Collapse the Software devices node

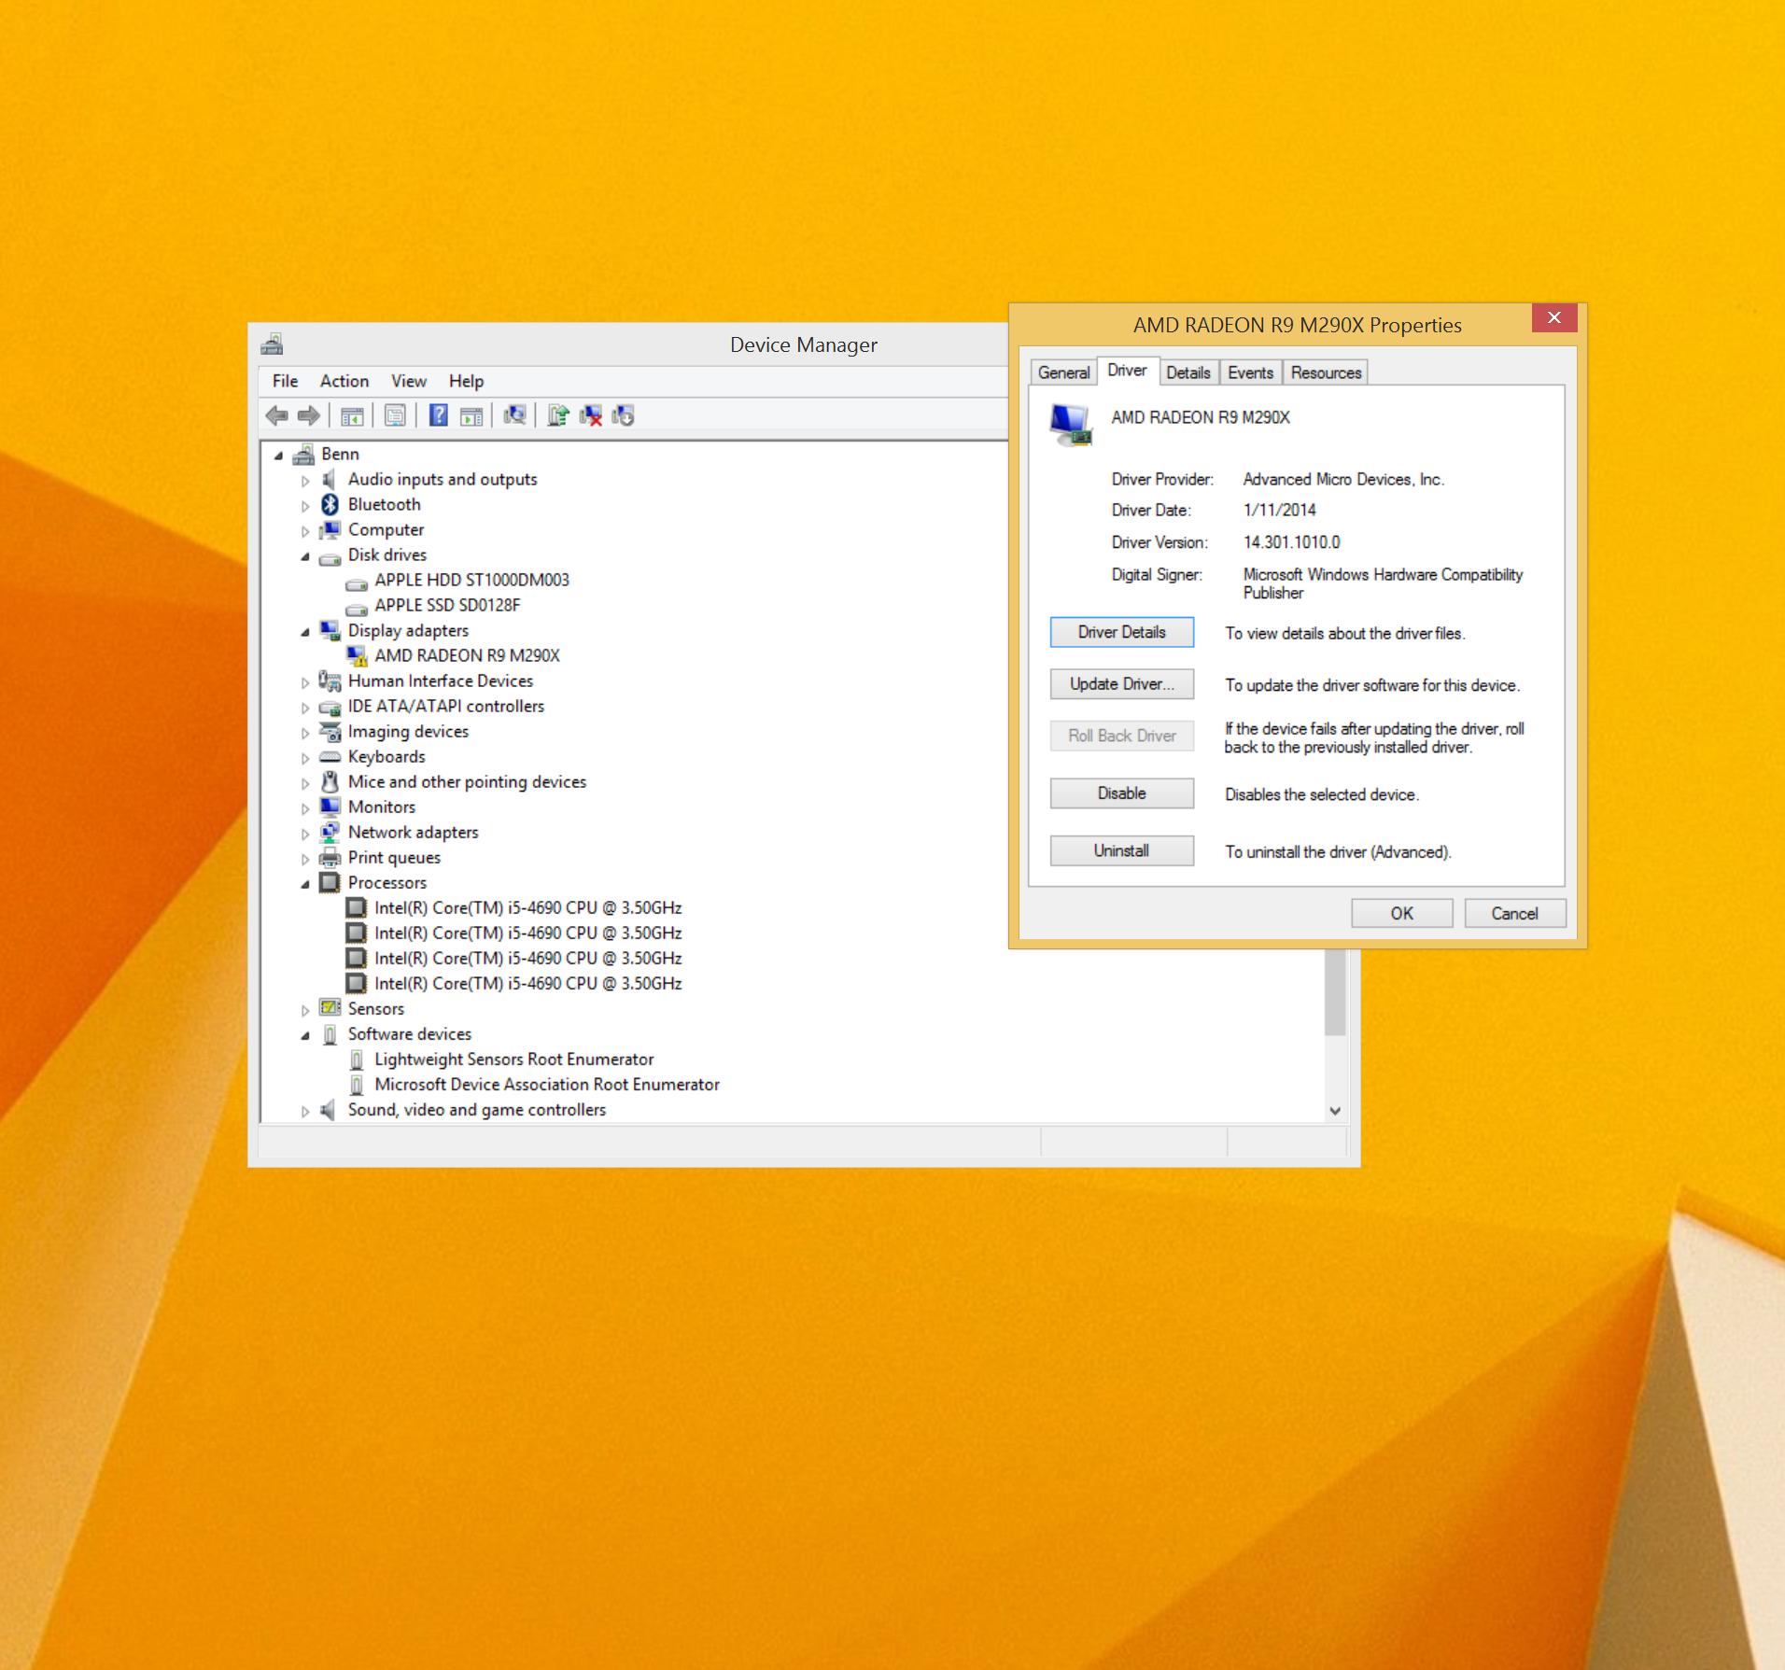coord(305,1035)
